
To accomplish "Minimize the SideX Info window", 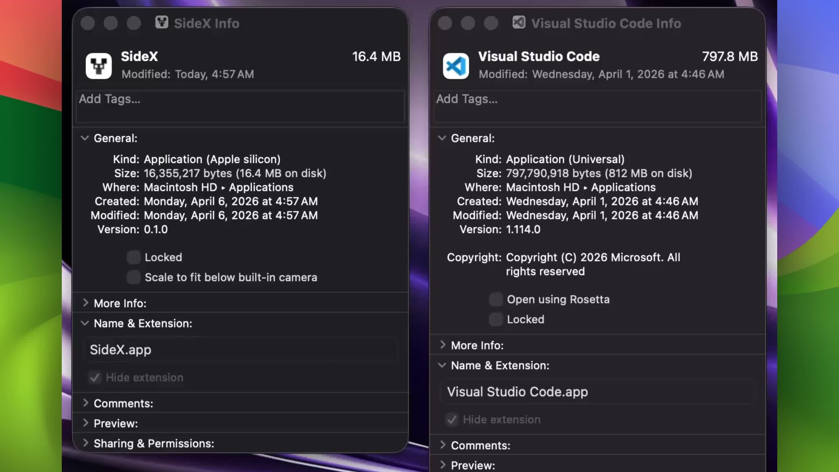I will 111,23.
